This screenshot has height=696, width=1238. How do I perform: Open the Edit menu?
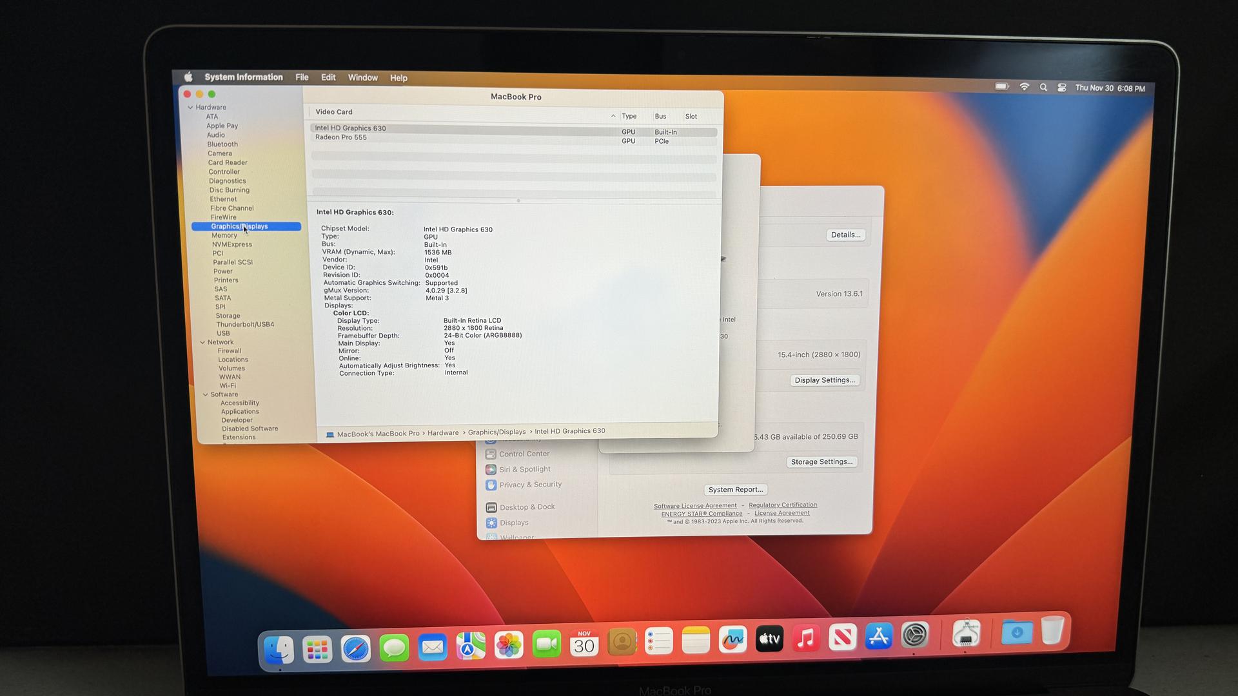tap(328, 77)
